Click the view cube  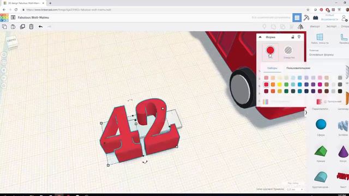(x=12, y=42)
